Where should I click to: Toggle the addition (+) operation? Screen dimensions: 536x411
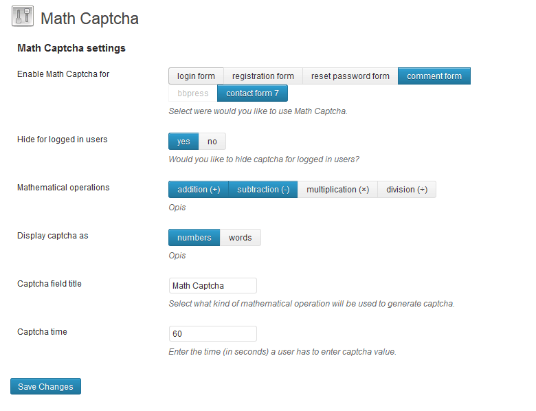(x=199, y=190)
